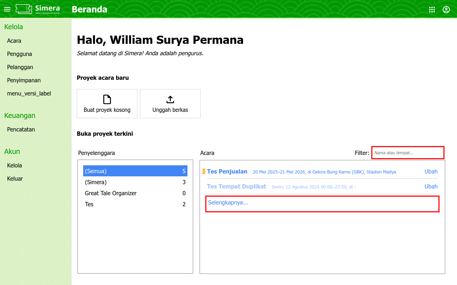Focus the Nama atau tempat filter field

tap(408, 152)
